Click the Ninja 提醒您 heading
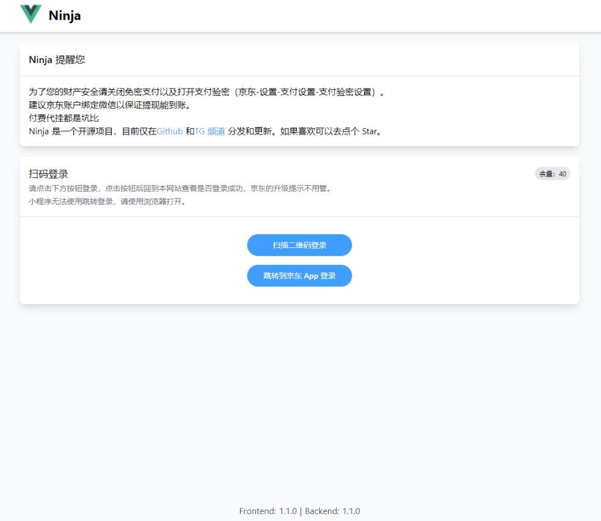The height and width of the screenshot is (521, 601). (x=57, y=60)
